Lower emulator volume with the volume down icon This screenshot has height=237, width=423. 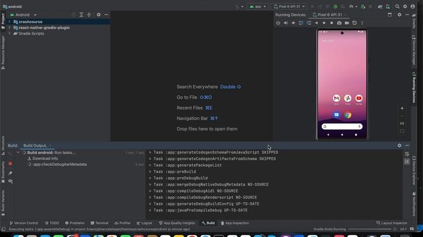click(293, 23)
